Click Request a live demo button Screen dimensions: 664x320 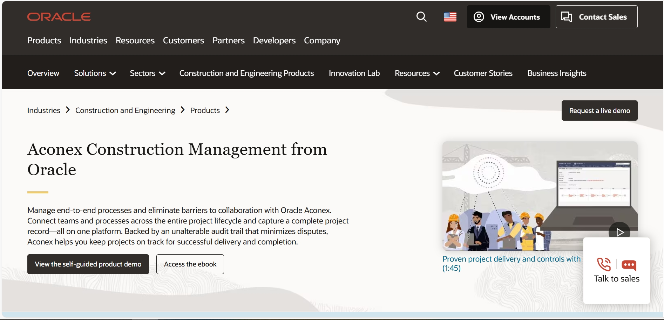click(599, 111)
